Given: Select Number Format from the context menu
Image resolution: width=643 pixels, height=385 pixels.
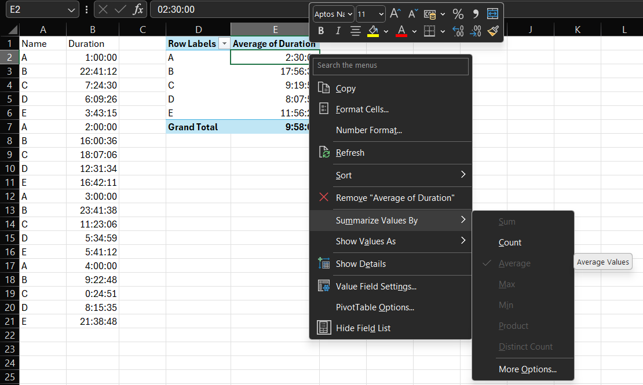Looking at the screenshot, I should [x=390, y=130].
